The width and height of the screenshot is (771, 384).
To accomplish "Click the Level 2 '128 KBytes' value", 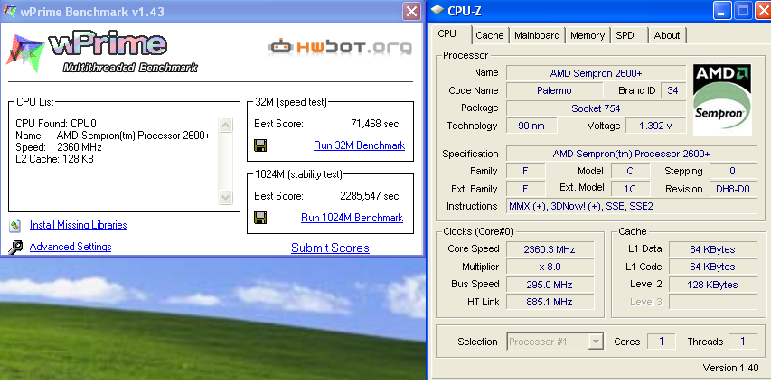I will (x=712, y=285).
